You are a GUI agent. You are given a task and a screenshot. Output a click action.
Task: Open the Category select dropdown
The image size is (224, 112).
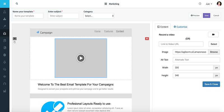pos(99,16)
